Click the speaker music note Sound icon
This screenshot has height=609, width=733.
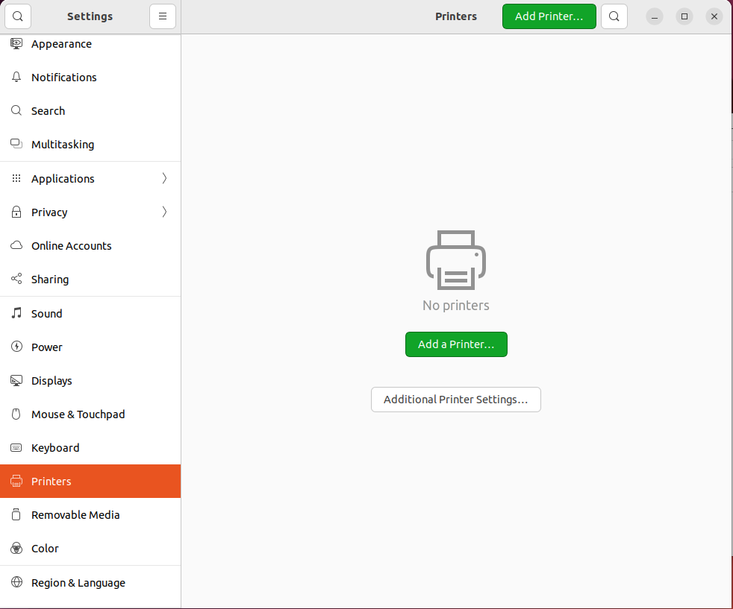coord(16,314)
